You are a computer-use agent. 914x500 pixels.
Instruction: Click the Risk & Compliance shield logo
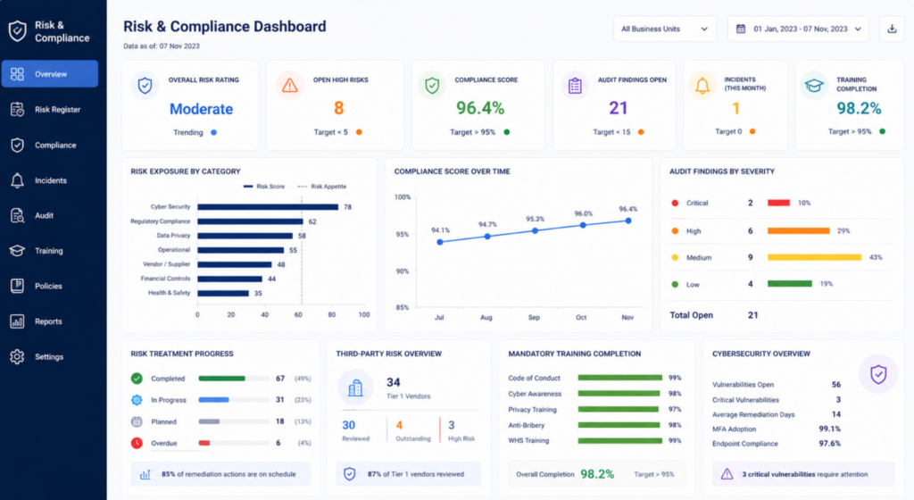(x=18, y=31)
